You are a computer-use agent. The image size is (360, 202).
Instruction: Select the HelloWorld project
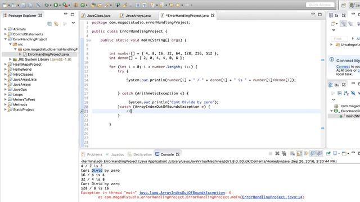(x=22, y=70)
